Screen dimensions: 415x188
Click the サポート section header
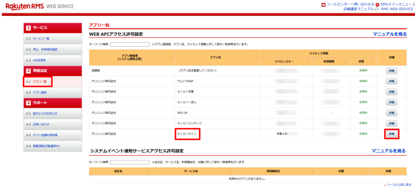(52, 103)
